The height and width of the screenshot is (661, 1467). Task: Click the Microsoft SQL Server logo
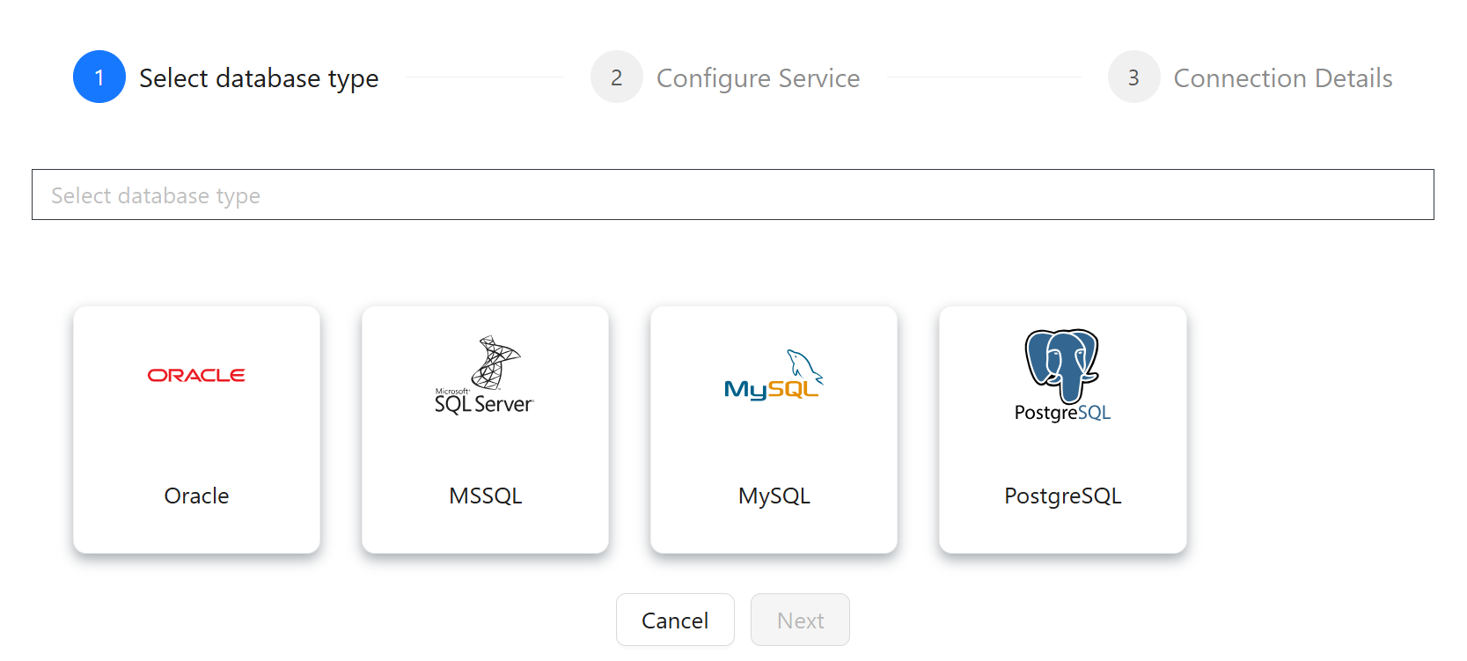tap(485, 376)
